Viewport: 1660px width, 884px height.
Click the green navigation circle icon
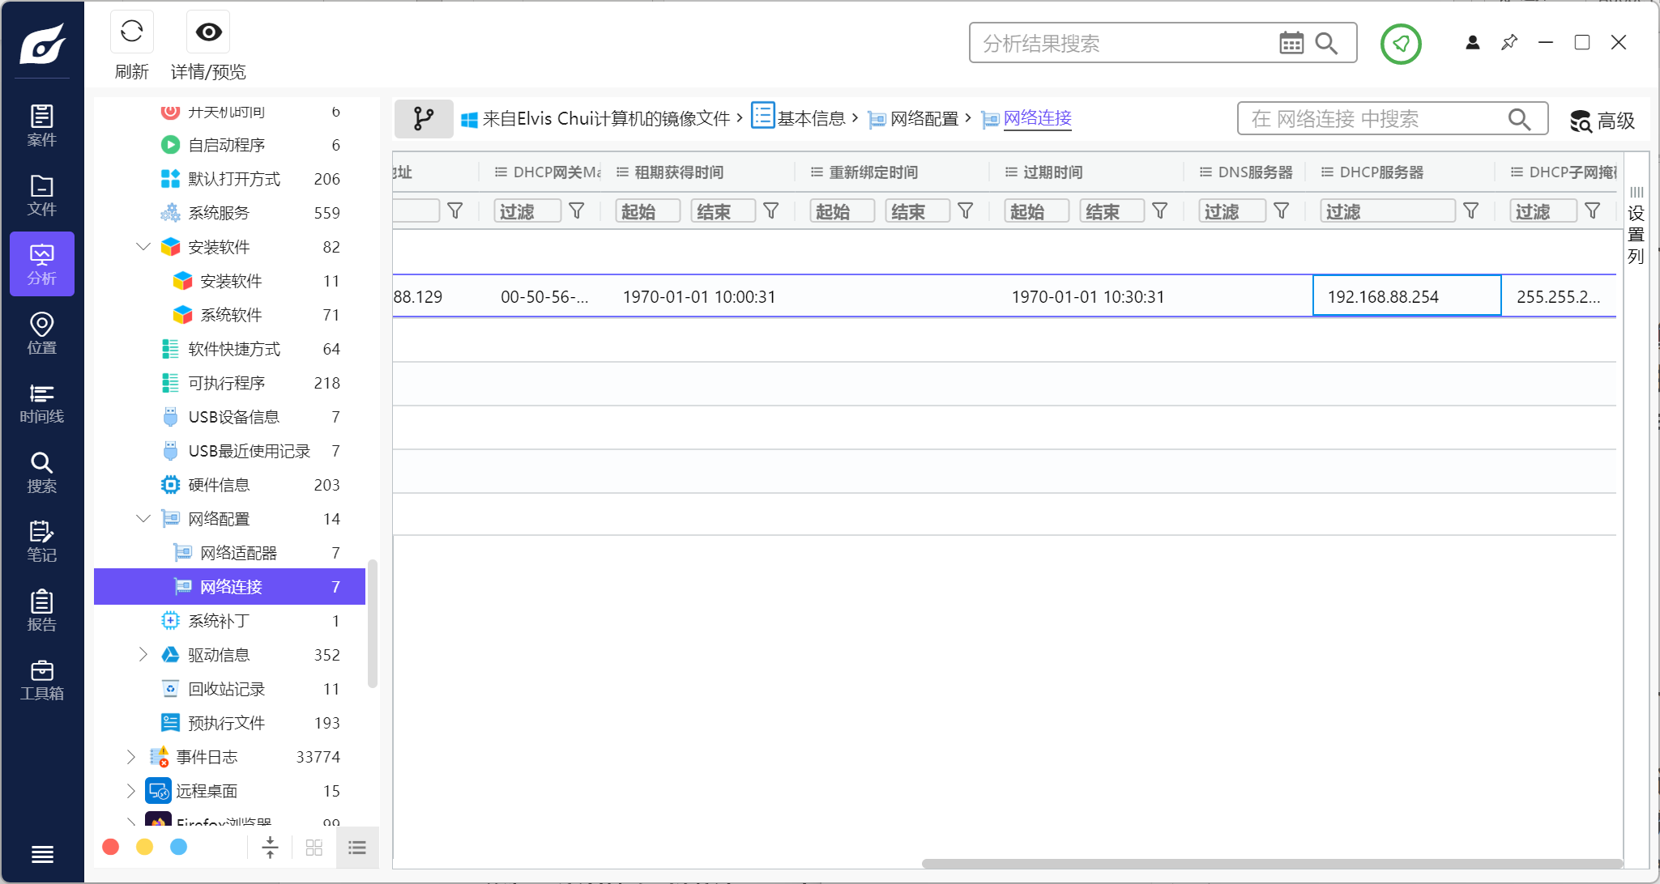[x=1400, y=44]
